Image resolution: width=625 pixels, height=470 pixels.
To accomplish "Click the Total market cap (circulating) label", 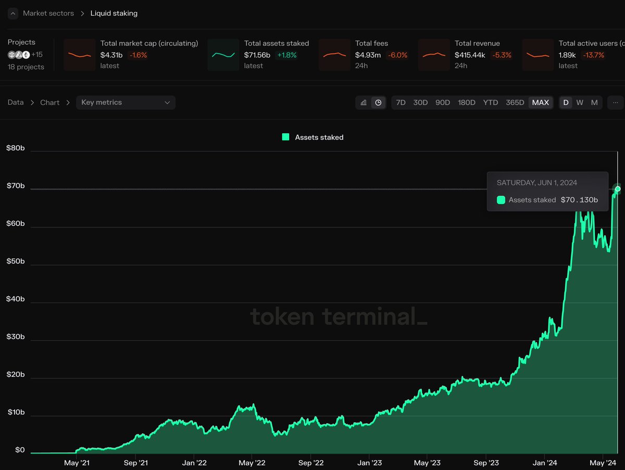I will coord(149,44).
